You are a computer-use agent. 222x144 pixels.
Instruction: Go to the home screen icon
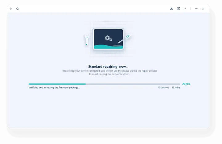pyautogui.click(x=18, y=9)
